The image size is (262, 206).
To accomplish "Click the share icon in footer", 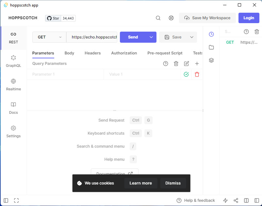I will pos(236,200).
